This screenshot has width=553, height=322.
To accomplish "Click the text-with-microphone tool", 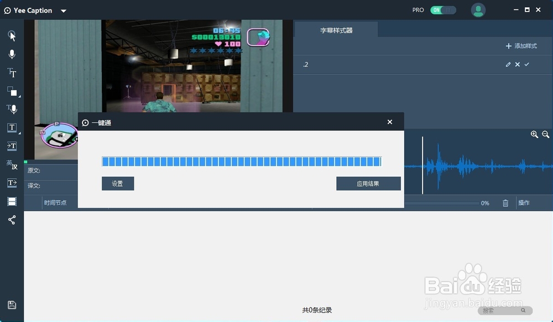I will pos(12,109).
